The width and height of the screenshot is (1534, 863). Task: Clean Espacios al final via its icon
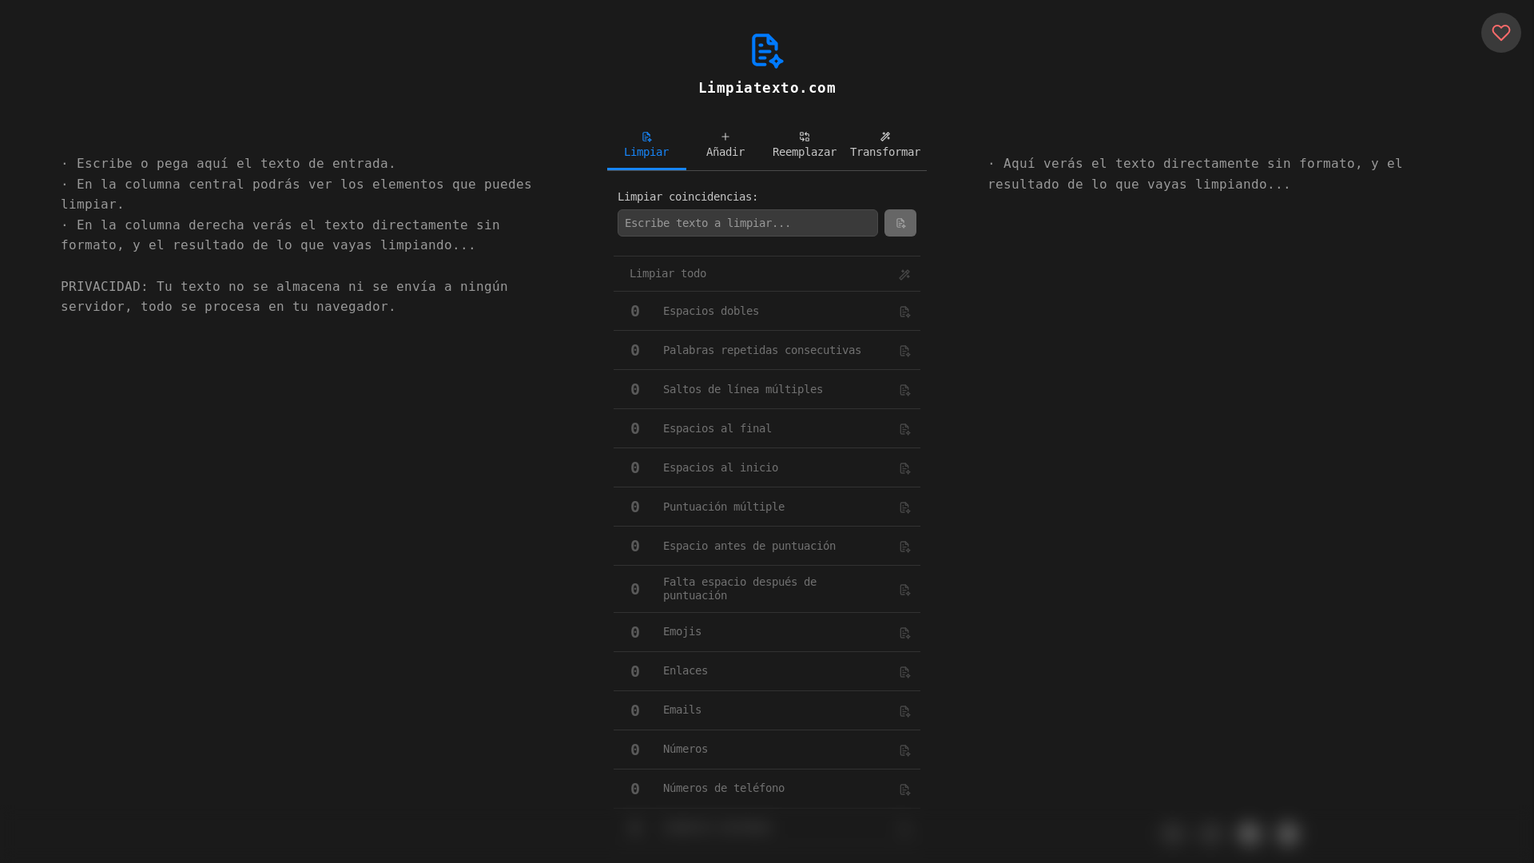[x=904, y=429]
